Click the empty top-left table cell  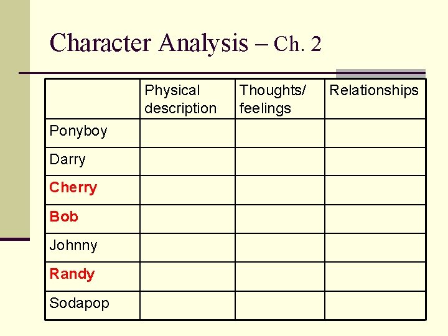tap(93, 99)
